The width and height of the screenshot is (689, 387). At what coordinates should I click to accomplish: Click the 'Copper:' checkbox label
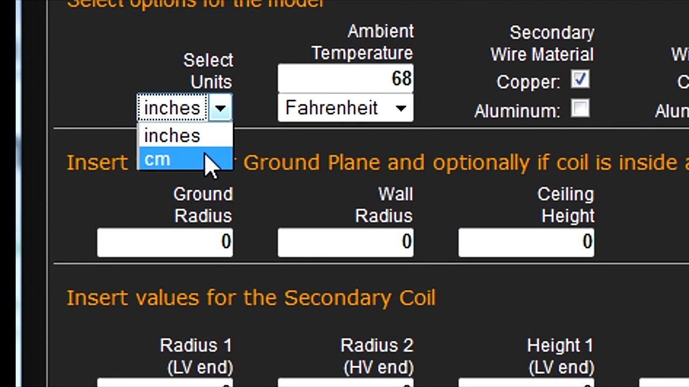coord(528,82)
